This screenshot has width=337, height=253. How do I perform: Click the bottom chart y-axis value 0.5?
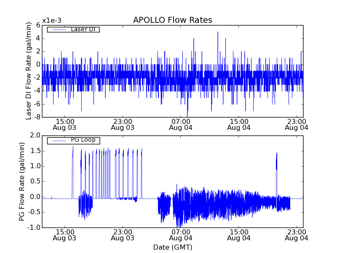pyautogui.click(x=35, y=182)
